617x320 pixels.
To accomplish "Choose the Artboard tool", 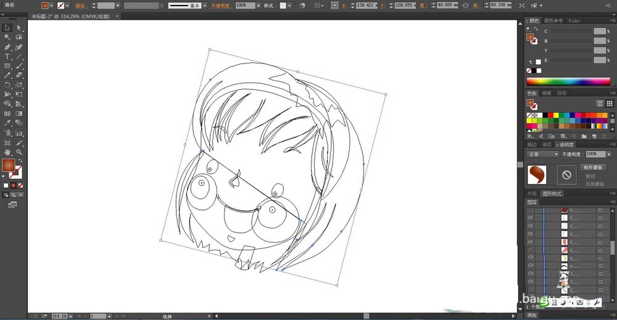I will click(7, 142).
